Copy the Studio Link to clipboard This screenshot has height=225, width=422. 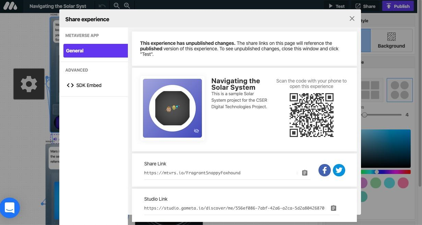tap(334, 208)
